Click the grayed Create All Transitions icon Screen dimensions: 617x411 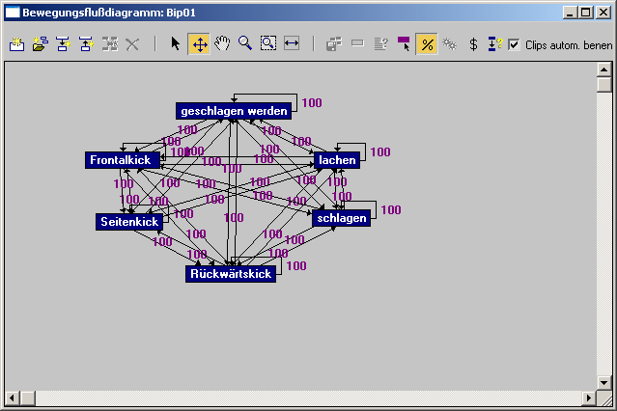[110, 43]
